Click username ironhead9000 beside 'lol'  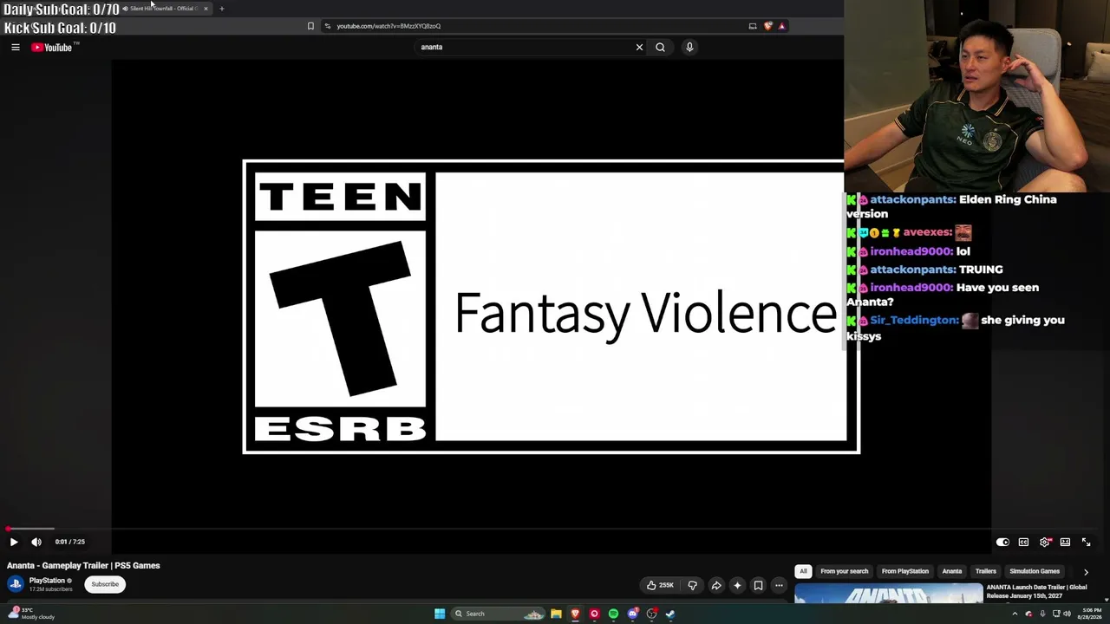click(911, 251)
